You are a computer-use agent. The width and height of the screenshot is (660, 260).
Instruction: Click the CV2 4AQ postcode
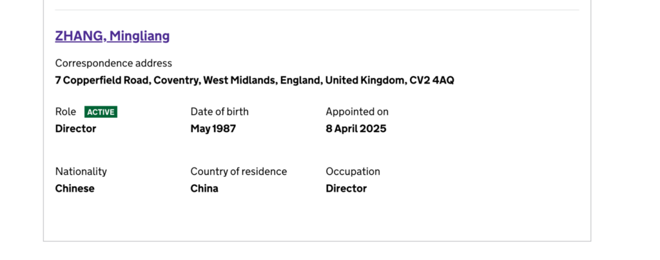pyautogui.click(x=432, y=80)
